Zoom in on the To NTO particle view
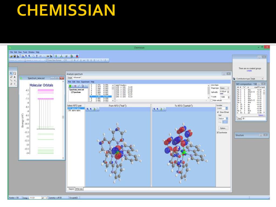This screenshot has height=207, width=276. tap(154, 109)
